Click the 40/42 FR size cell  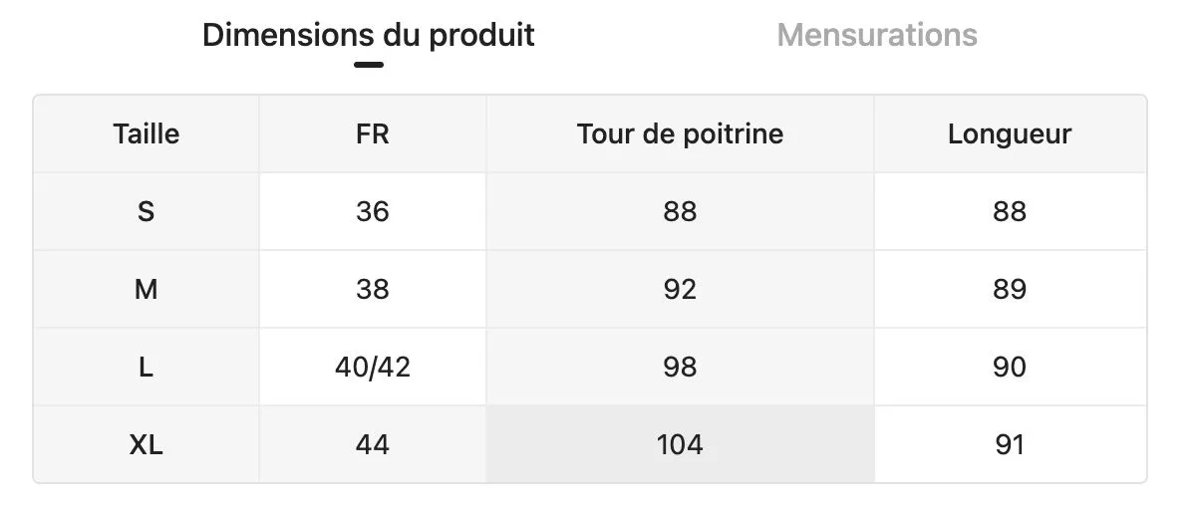click(372, 367)
